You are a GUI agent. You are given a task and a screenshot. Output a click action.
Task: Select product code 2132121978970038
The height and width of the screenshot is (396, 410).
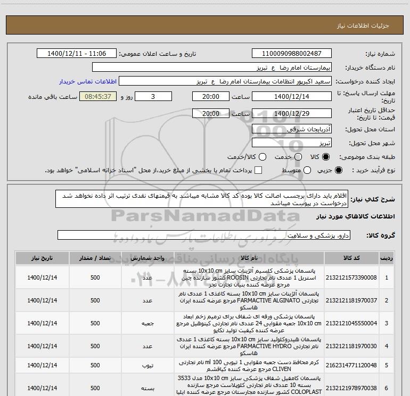tap(351, 388)
